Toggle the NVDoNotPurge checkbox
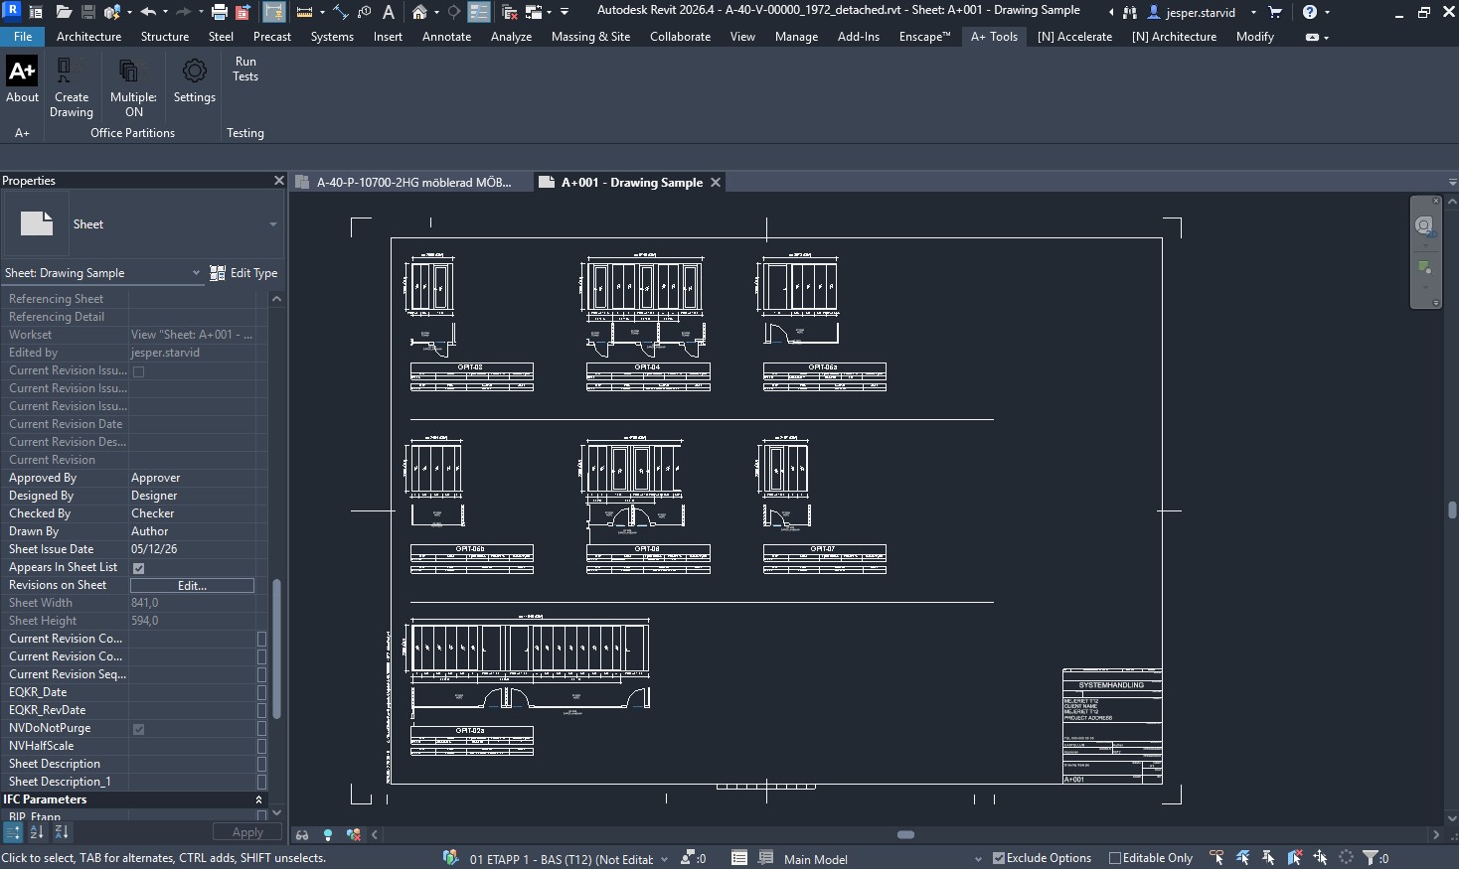 (138, 729)
